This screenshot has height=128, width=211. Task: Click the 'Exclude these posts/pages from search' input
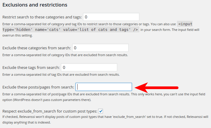click(x=104, y=87)
